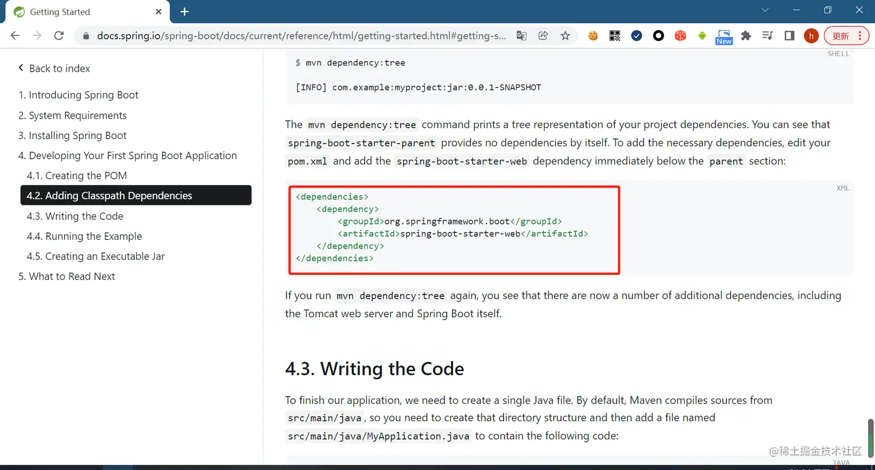Click the inline code 'pom.xml'
The width and height of the screenshot is (875, 470).
pyautogui.click(x=307, y=161)
